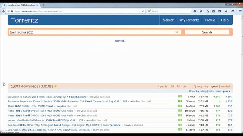Click the browser back arrow button
Screen dimensions: 243x136
[3, 11]
